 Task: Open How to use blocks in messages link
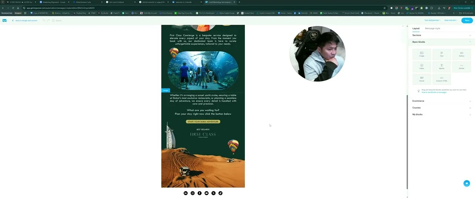click(434, 92)
